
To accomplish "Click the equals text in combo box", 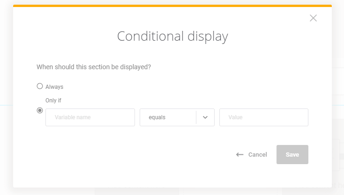I will pyautogui.click(x=157, y=117).
